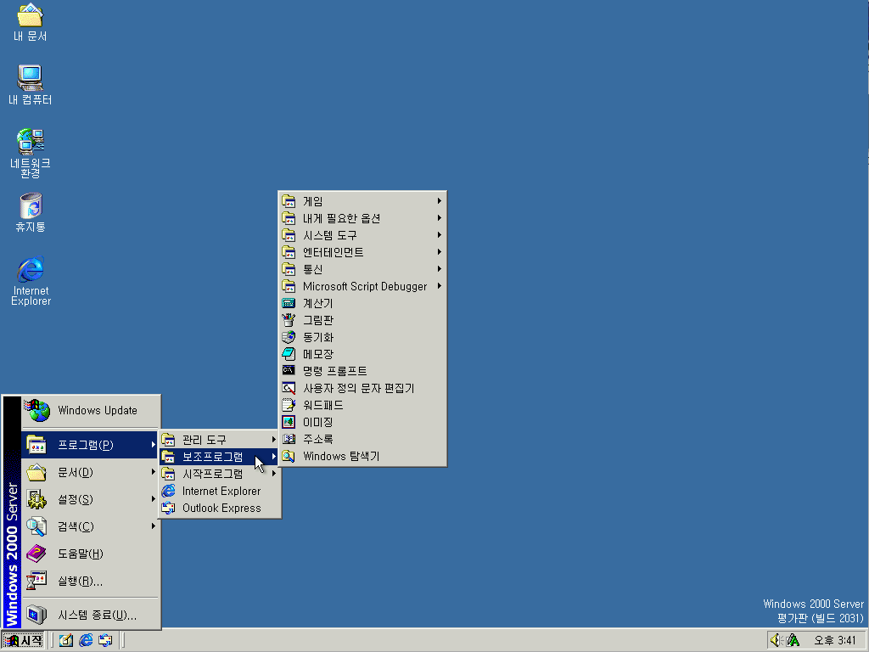
Task: Expand the Microsoft Script Debugger submenu arrow
Action: point(439,286)
